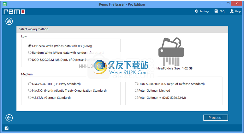Select Fast Zero Write option
Viewport: 244px width, 134px height.
coord(60,46)
